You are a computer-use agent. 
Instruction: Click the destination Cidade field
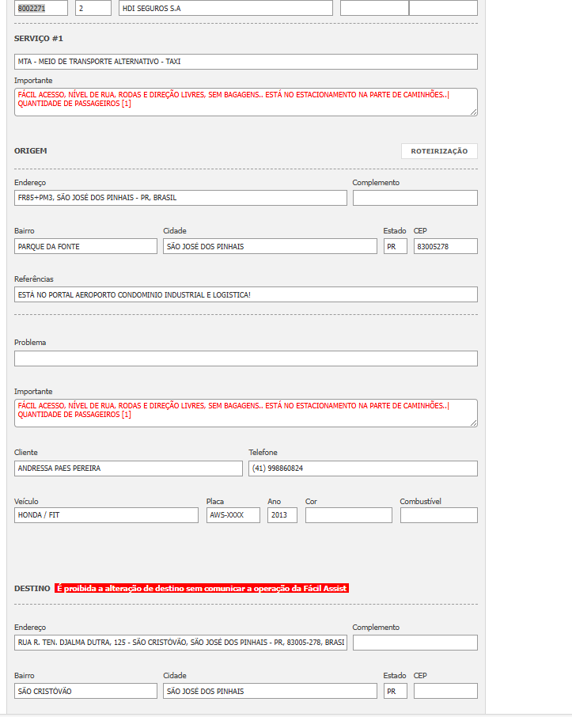pos(270,691)
